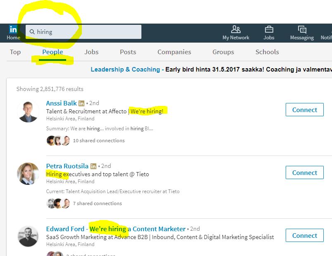Click the search field containing 'hiring'
Screen dimensions: 332x256
tap(84, 32)
